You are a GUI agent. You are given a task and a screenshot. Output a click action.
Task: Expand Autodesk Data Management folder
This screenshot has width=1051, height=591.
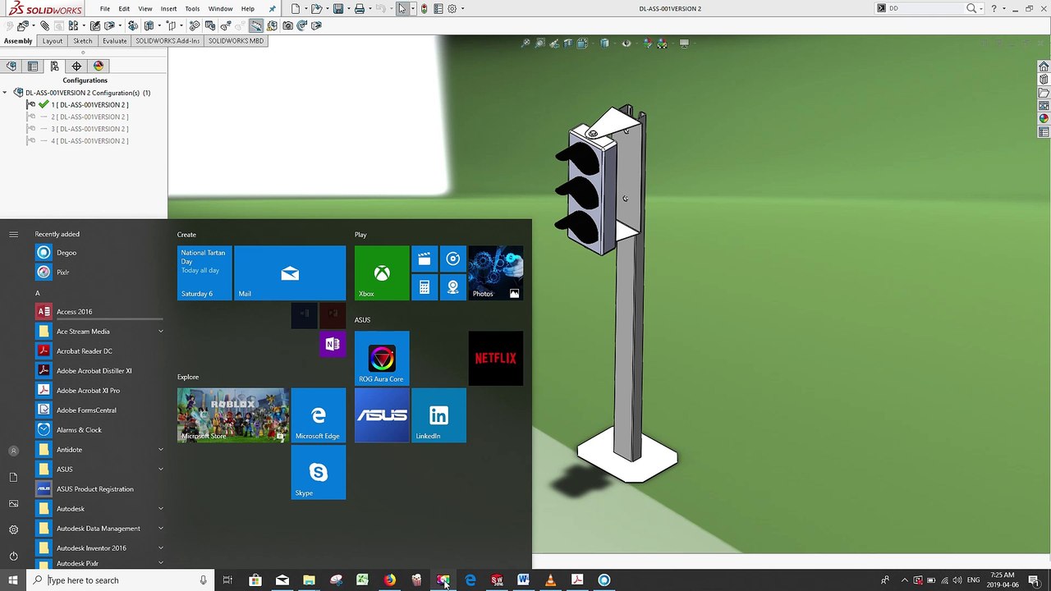[161, 529]
